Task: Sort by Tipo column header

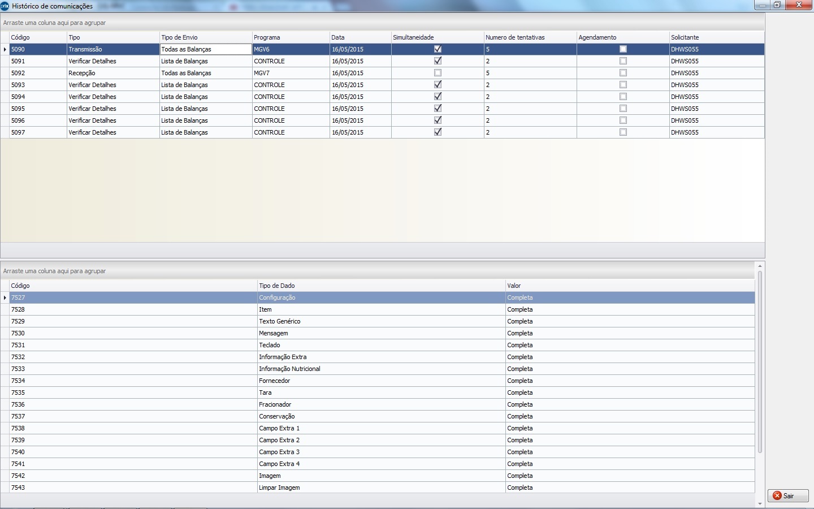Action: (113, 37)
